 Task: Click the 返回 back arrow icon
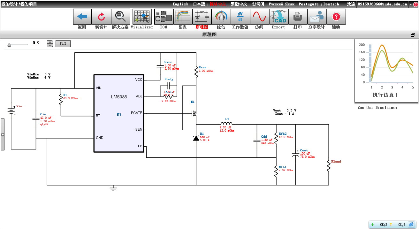(x=82, y=17)
